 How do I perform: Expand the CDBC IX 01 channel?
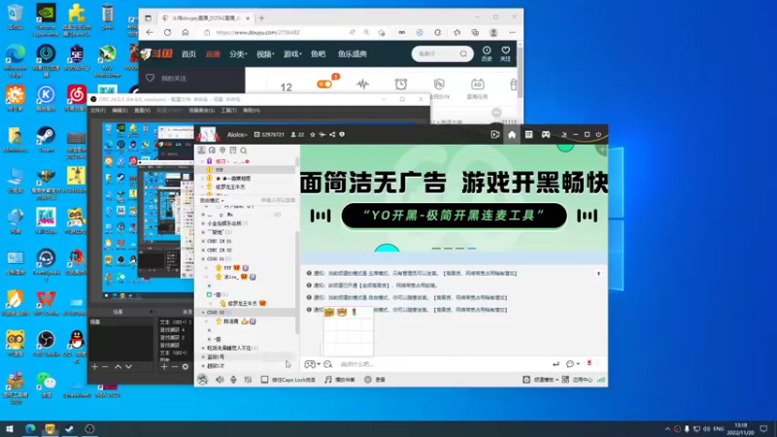click(x=203, y=241)
